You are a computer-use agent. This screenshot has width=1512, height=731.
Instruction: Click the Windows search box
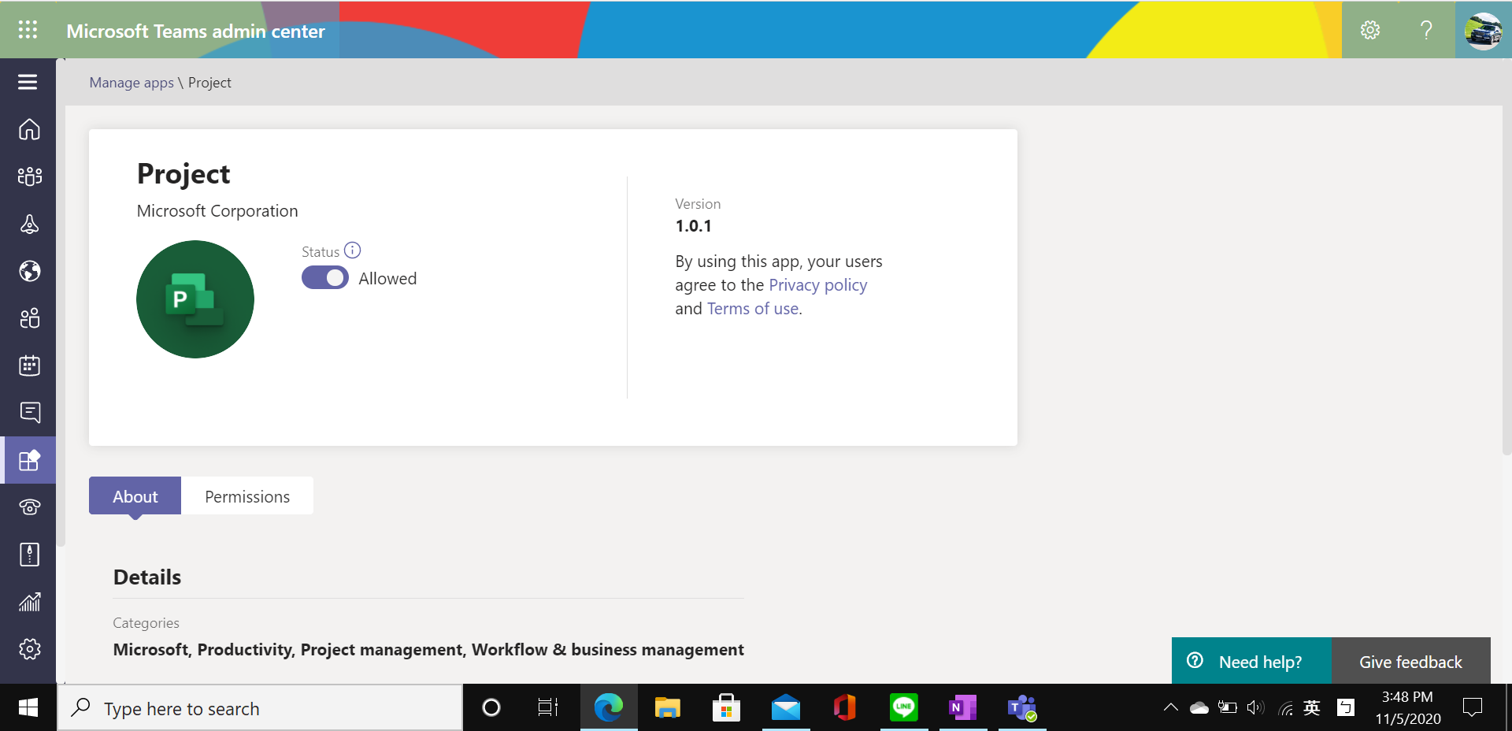click(x=260, y=708)
